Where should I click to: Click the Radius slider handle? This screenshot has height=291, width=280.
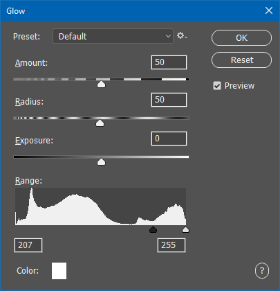tap(100, 123)
